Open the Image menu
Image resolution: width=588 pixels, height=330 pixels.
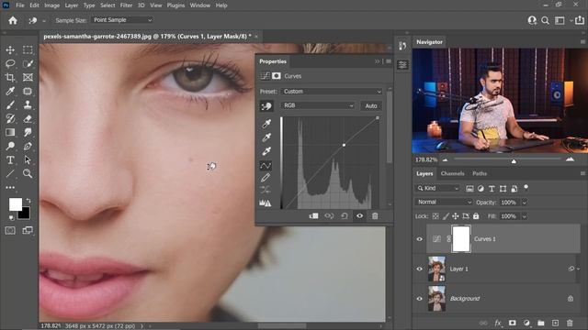point(51,5)
